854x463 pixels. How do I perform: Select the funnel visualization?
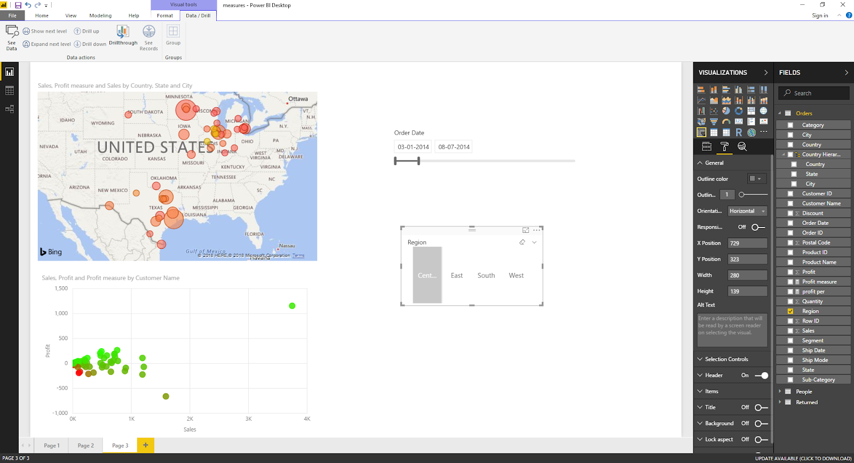pos(714,122)
